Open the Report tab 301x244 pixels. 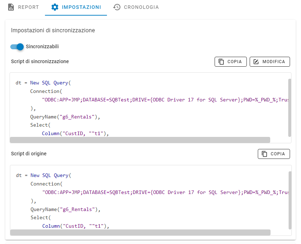click(x=23, y=7)
